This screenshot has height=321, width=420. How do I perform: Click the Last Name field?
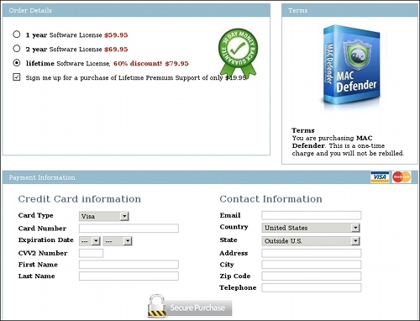click(129, 276)
